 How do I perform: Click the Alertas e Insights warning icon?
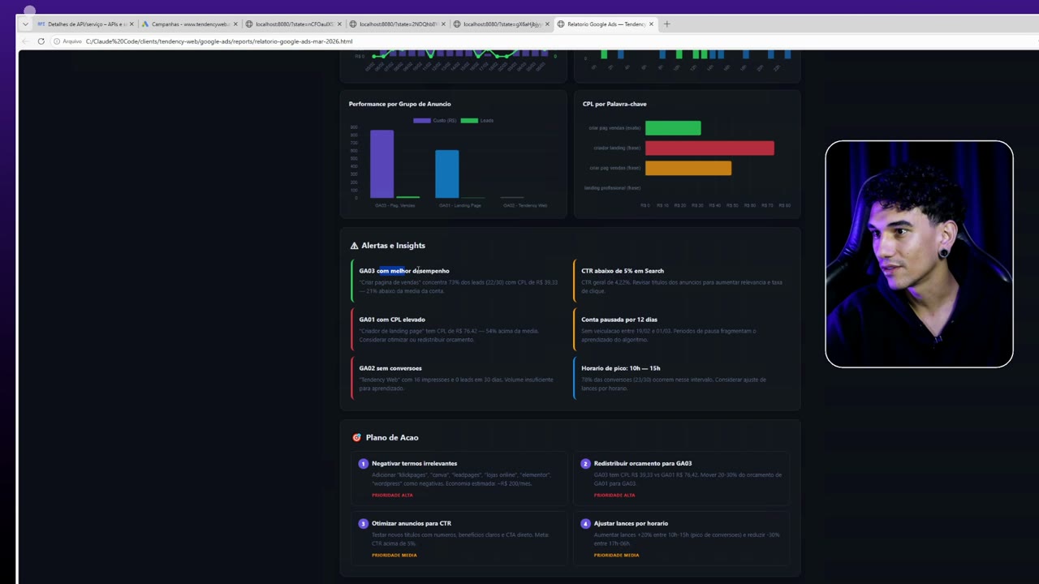coord(354,246)
